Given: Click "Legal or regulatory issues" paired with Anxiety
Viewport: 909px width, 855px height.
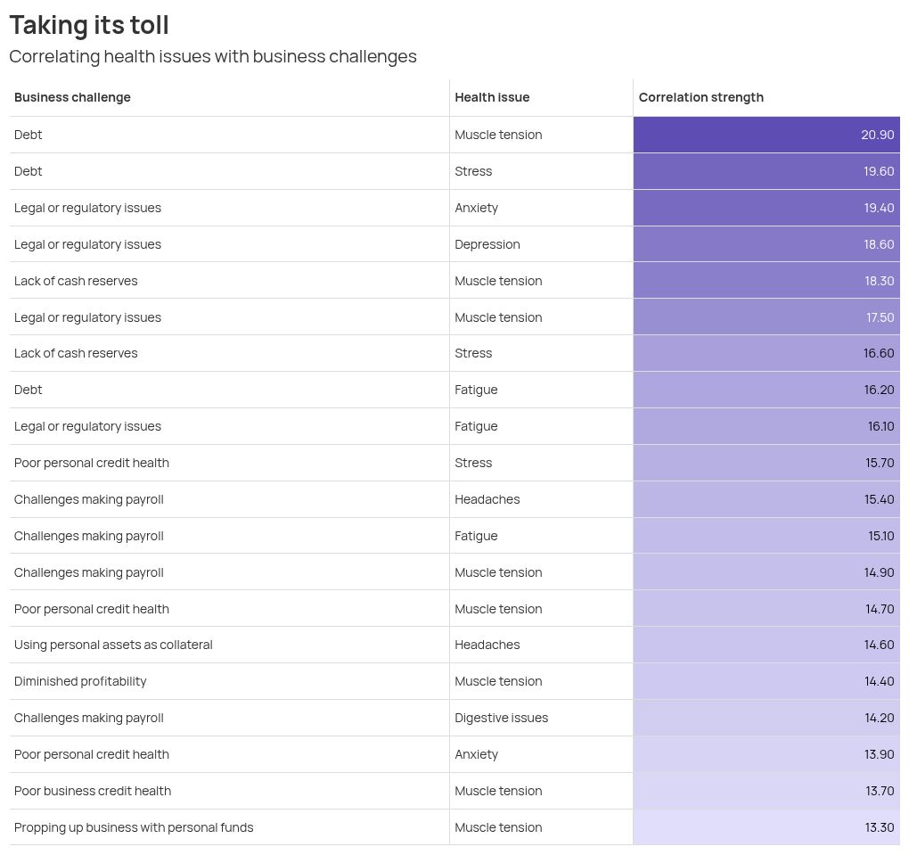Looking at the screenshot, I should pyautogui.click(x=87, y=207).
